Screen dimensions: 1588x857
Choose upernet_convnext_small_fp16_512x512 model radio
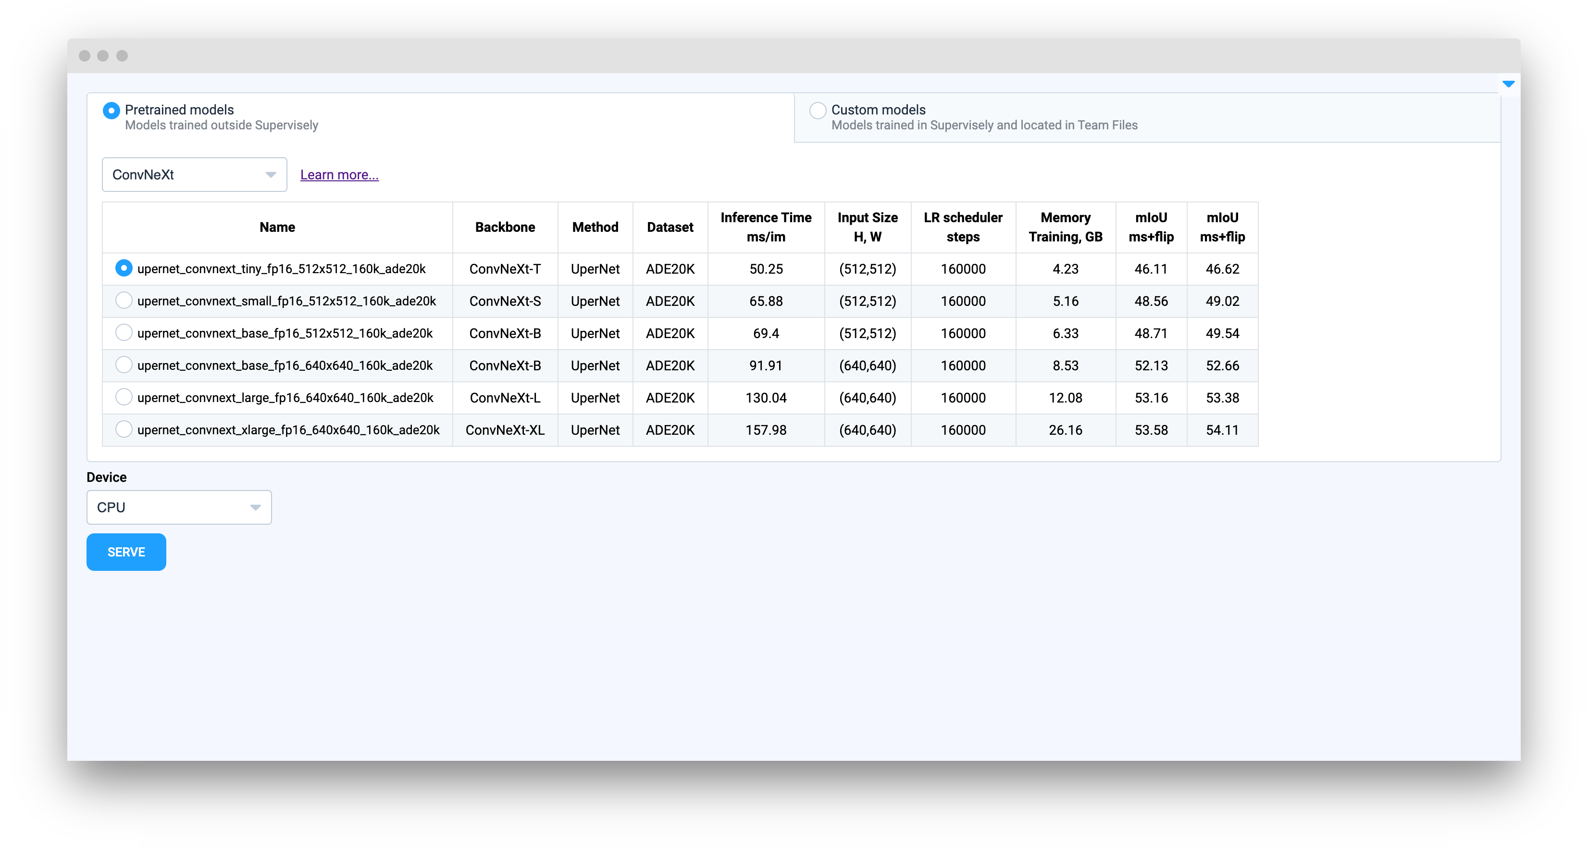pos(124,301)
